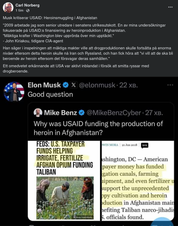Click Carl Norberg's profile name
178x226 pixels.
tap(27, 5)
